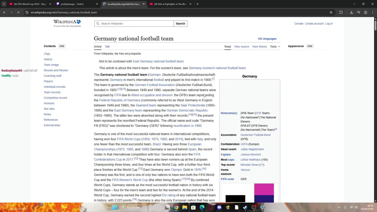Open the Chrome profile avatar icon

366,12
